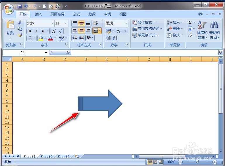Image resolution: width=225 pixels, height=166 pixels.
Task: Expand fill color options arrow
Action: tap(45, 38)
